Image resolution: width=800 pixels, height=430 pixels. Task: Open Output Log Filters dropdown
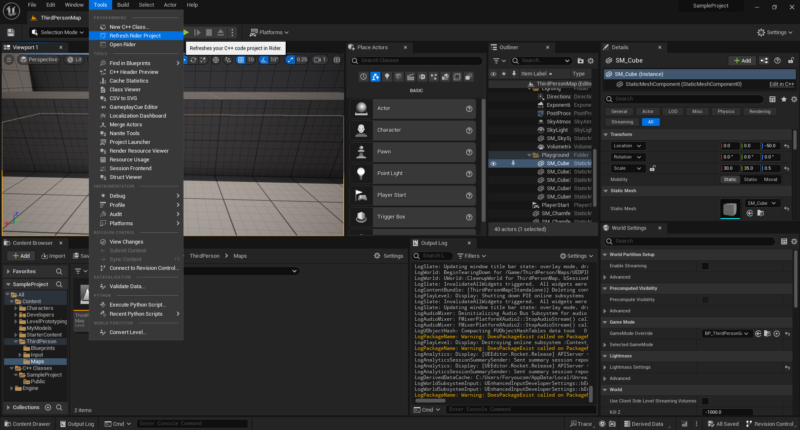tap(472, 256)
